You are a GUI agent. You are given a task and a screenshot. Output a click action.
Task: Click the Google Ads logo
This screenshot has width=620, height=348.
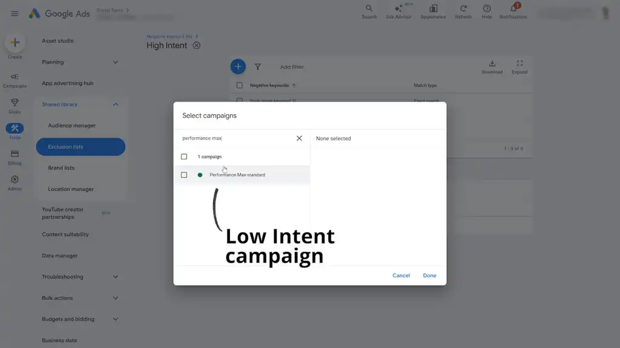(x=59, y=14)
